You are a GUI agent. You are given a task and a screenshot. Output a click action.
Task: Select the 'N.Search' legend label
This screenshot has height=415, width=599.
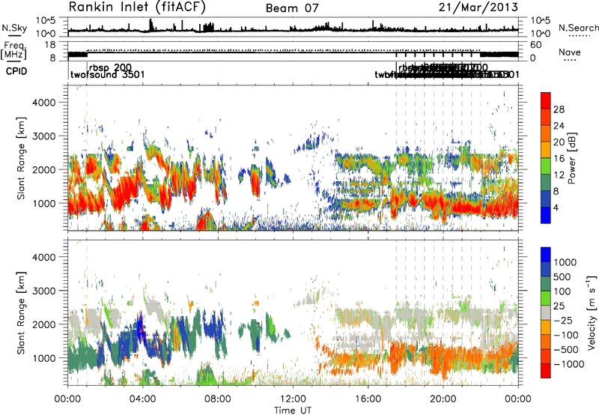click(x=578, y=28)
